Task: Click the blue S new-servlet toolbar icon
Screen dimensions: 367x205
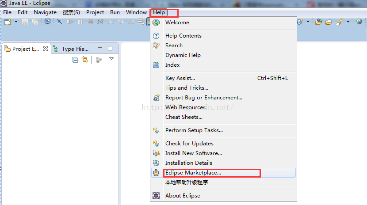Action: coord(300,22)
